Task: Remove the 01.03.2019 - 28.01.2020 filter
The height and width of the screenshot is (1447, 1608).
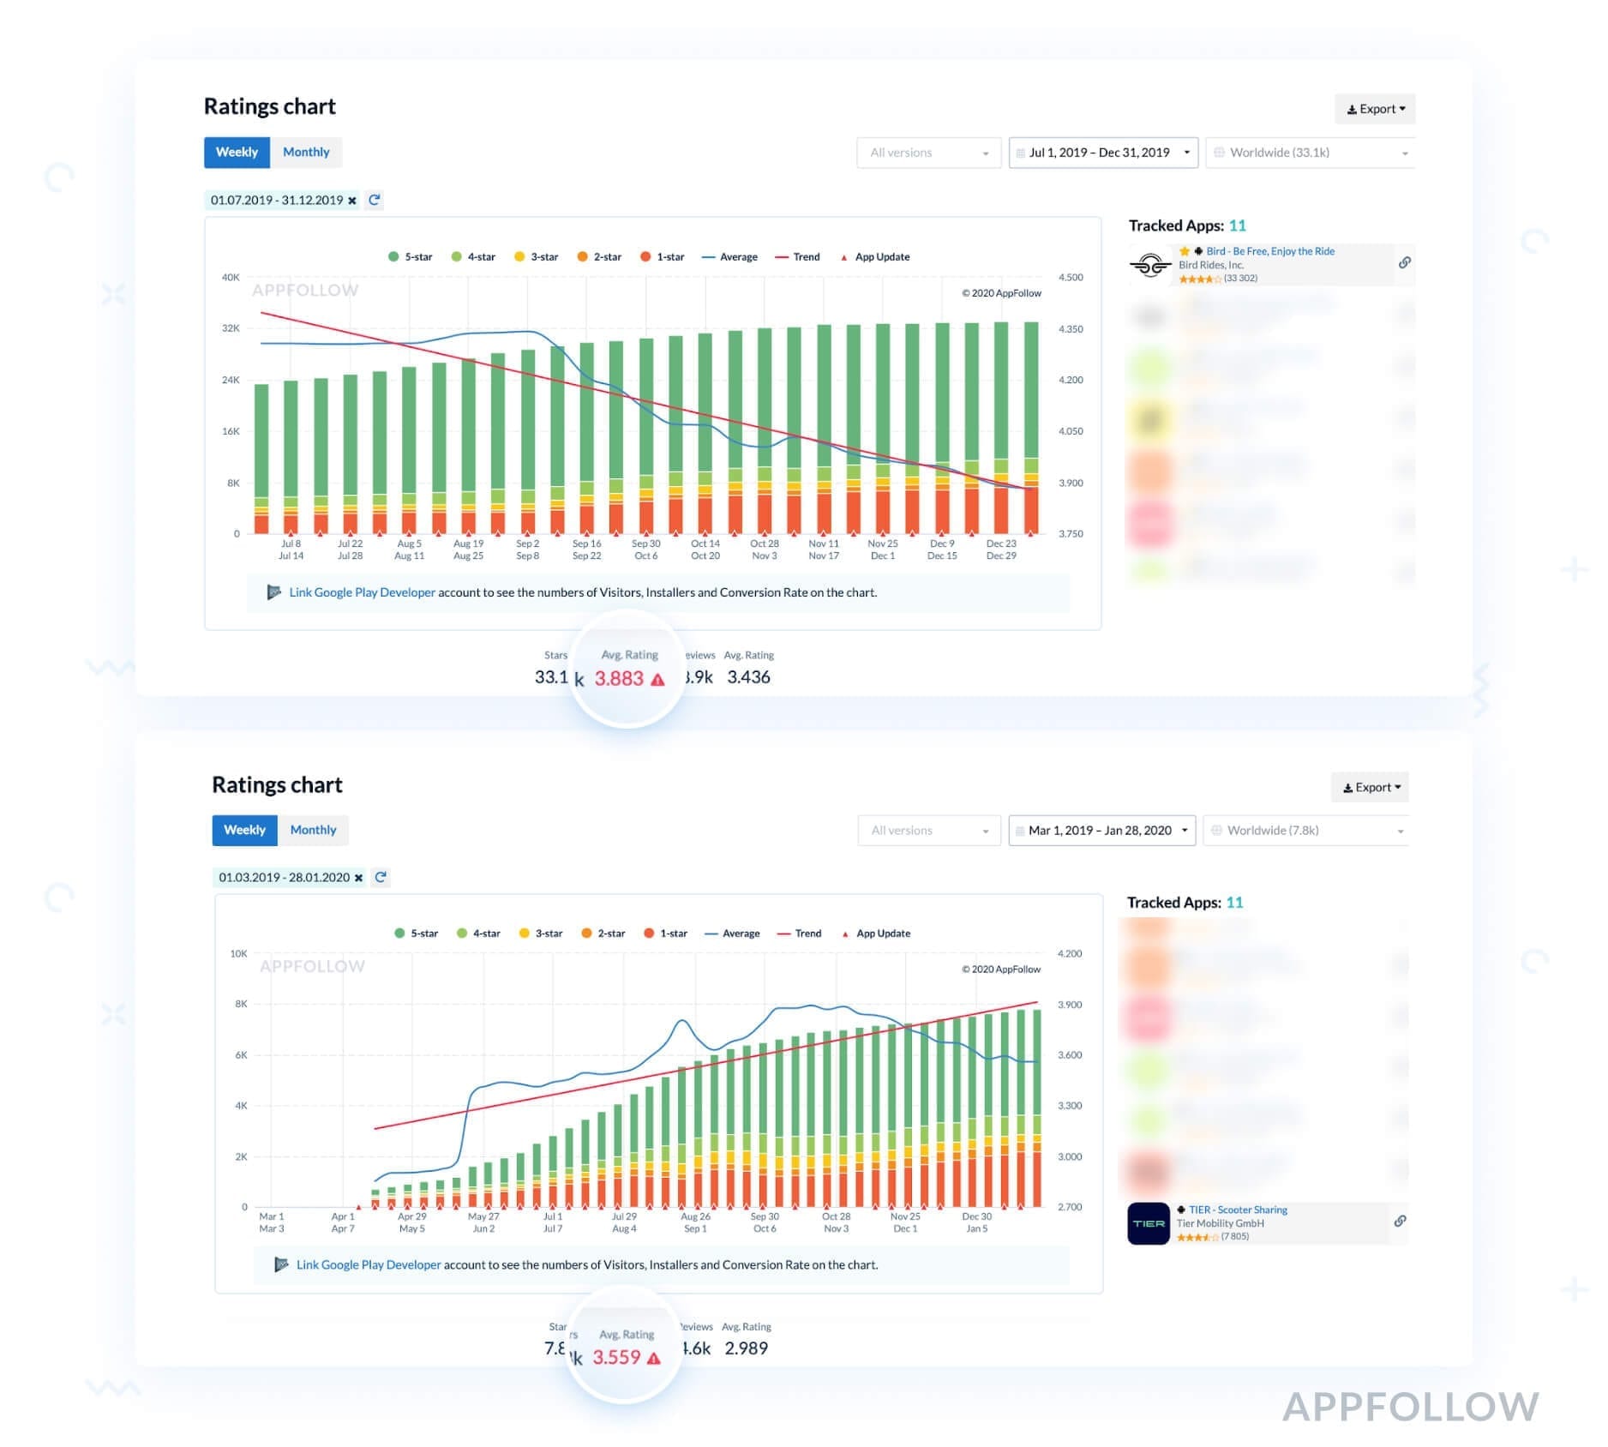Action: point(358,878)
